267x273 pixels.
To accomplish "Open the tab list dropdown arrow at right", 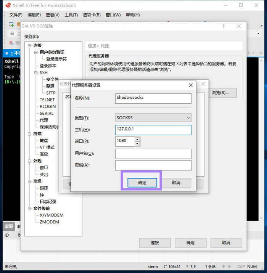I will click(261, 53).
